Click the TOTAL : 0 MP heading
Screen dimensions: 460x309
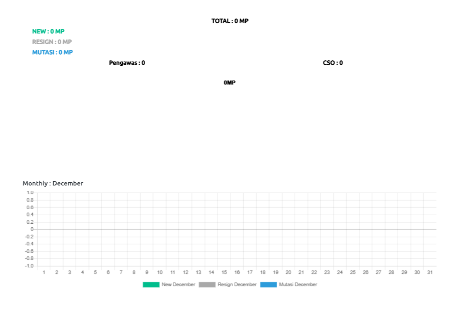tap(230, 21)
